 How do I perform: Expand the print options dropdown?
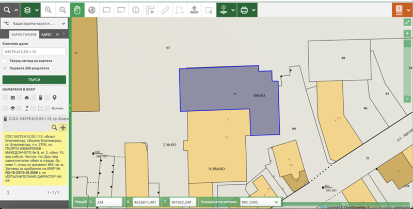[x=259, y=10]
